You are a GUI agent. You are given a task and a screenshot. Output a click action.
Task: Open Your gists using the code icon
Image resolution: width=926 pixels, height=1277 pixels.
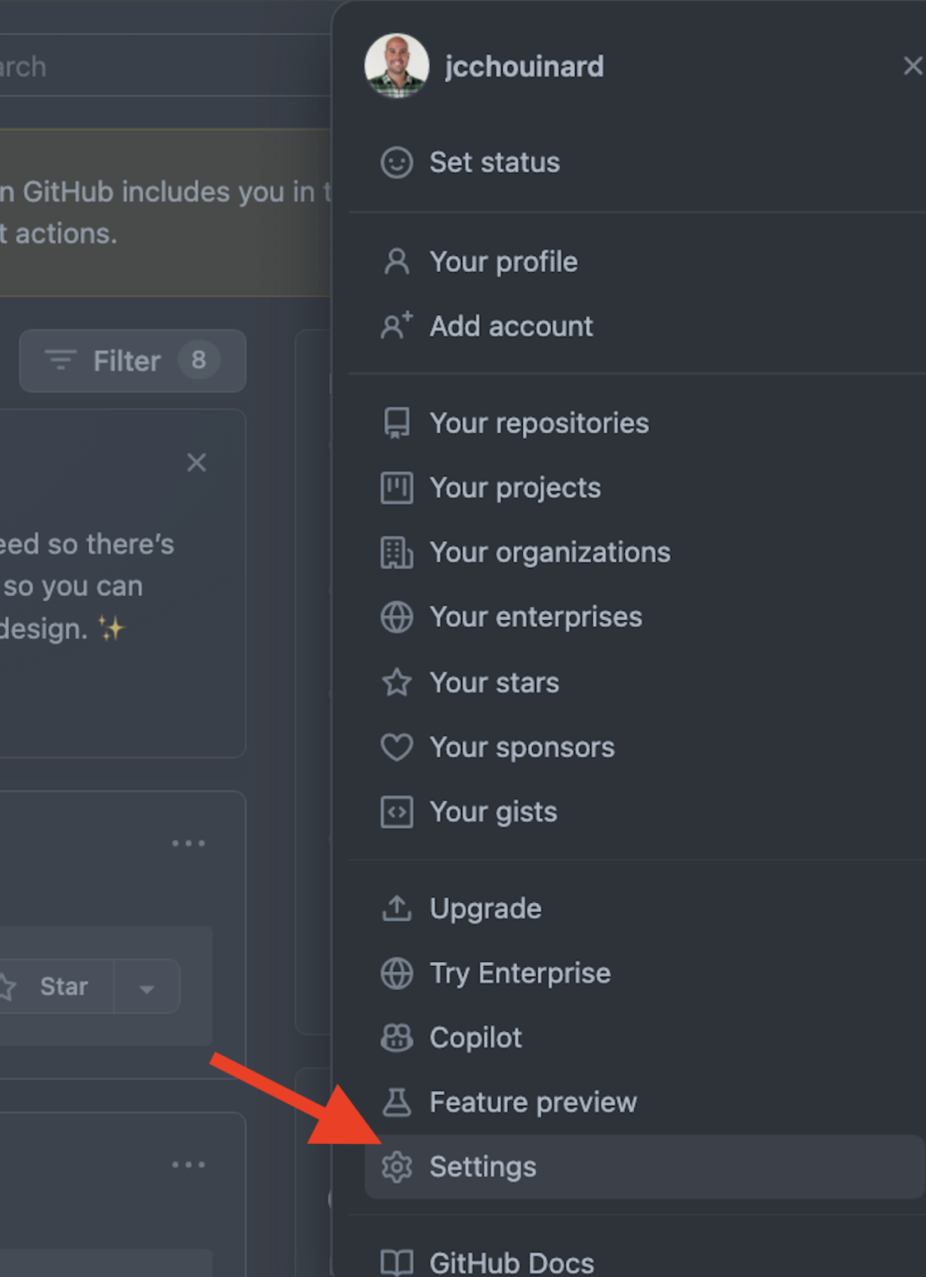click(x=397, y=812)
